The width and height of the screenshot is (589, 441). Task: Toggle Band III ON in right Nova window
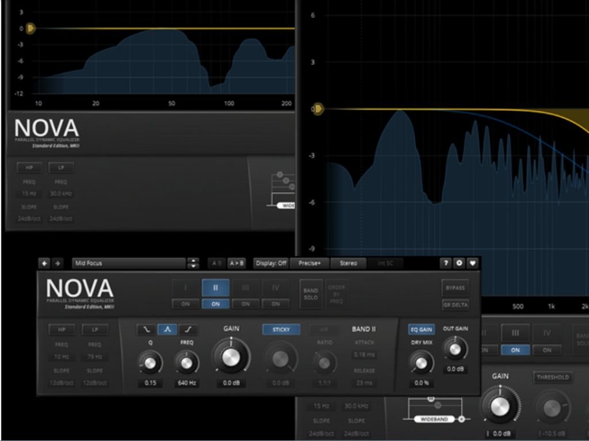click(515, 350)
